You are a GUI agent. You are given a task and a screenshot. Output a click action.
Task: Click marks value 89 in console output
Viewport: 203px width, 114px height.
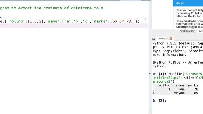coord(196,93)
